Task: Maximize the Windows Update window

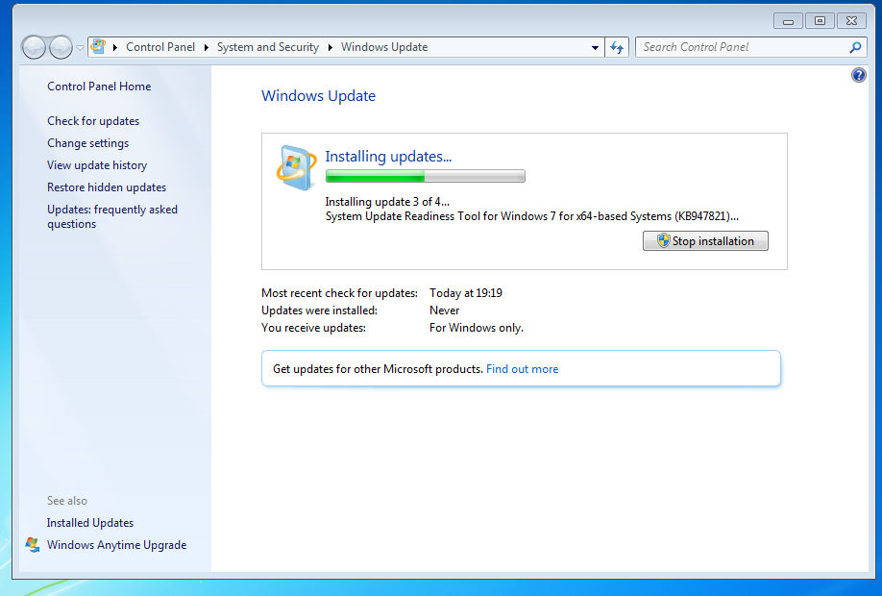Action: [x=820, y=21]
